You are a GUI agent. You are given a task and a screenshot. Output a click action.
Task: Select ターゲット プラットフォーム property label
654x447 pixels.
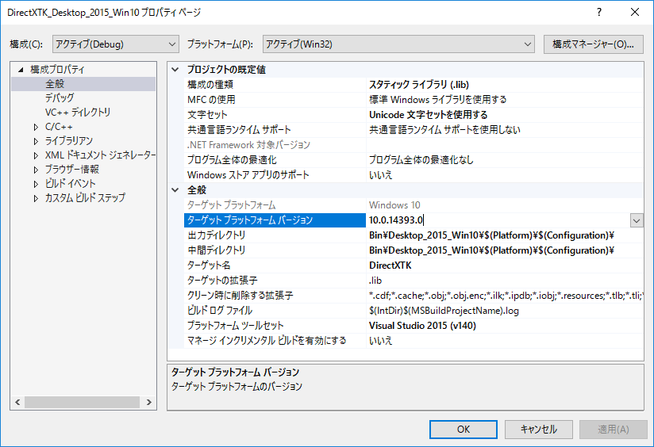point(232,205)
